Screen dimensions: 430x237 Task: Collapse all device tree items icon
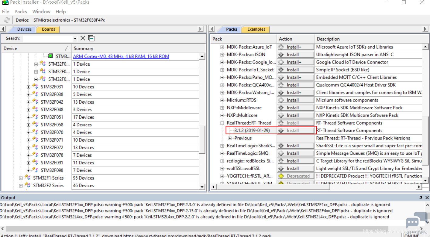click(x=91, y=38)
